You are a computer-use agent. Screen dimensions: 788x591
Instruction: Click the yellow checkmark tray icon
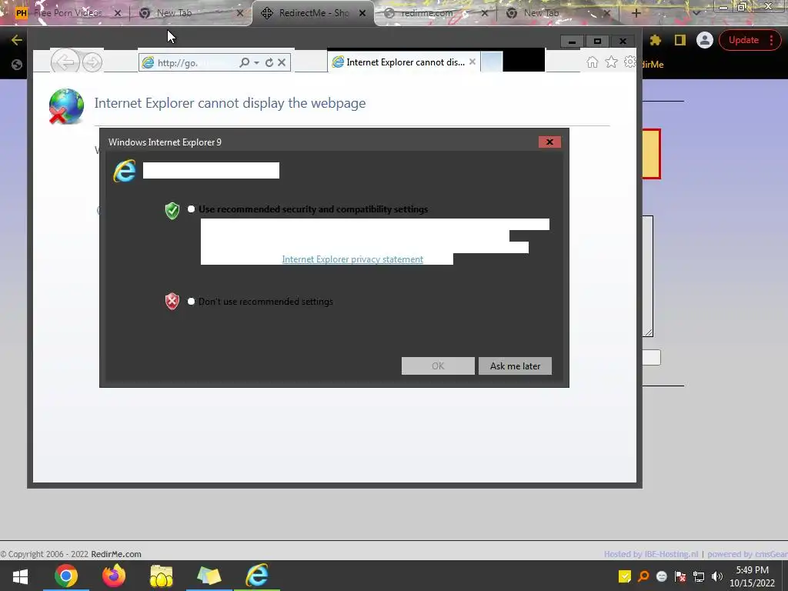(x=625, y=577)
